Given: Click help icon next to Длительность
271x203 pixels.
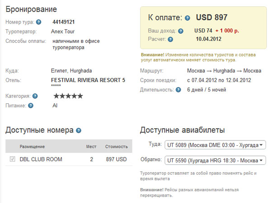Looking at the screenshot, I should coord(178,90).
